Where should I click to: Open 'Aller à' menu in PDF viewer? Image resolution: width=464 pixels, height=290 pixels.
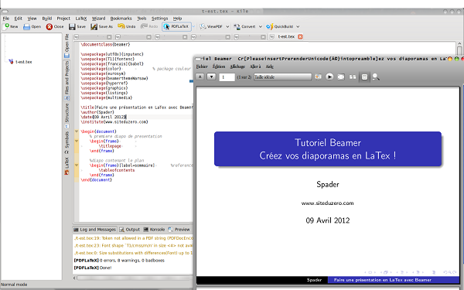(x=255, y=67)
